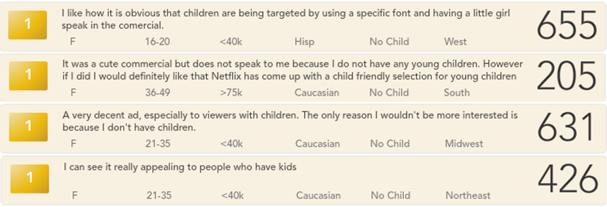
Task: Open respondent number 426
Action: tap(567, 179)
